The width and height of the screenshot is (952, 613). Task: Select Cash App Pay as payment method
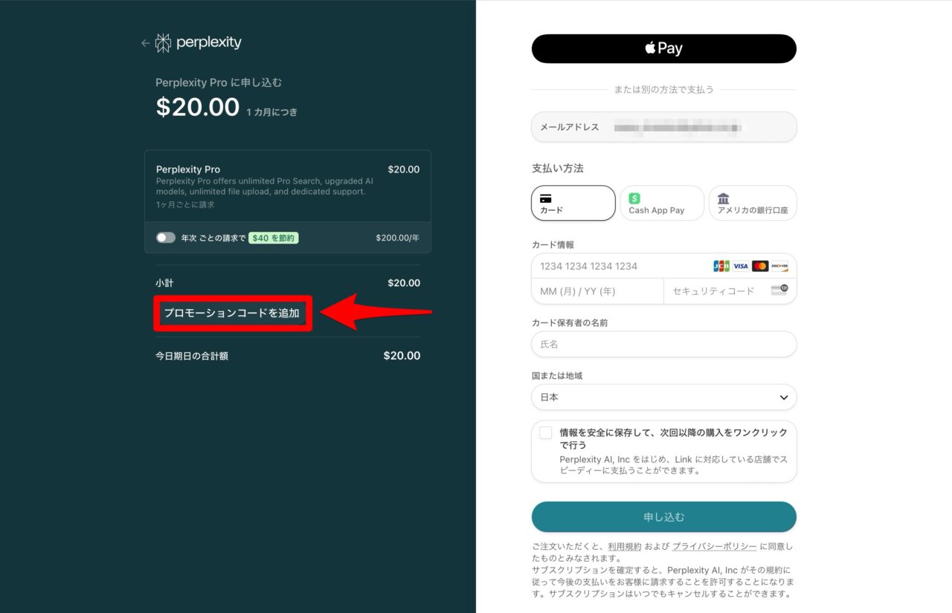tap(661, 203)
